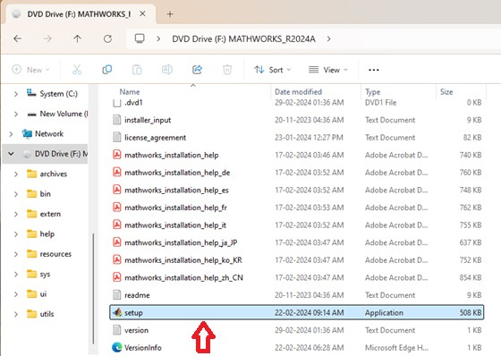Open the See more ellipsis menu
501x356 pixels.
coord(374,70)
